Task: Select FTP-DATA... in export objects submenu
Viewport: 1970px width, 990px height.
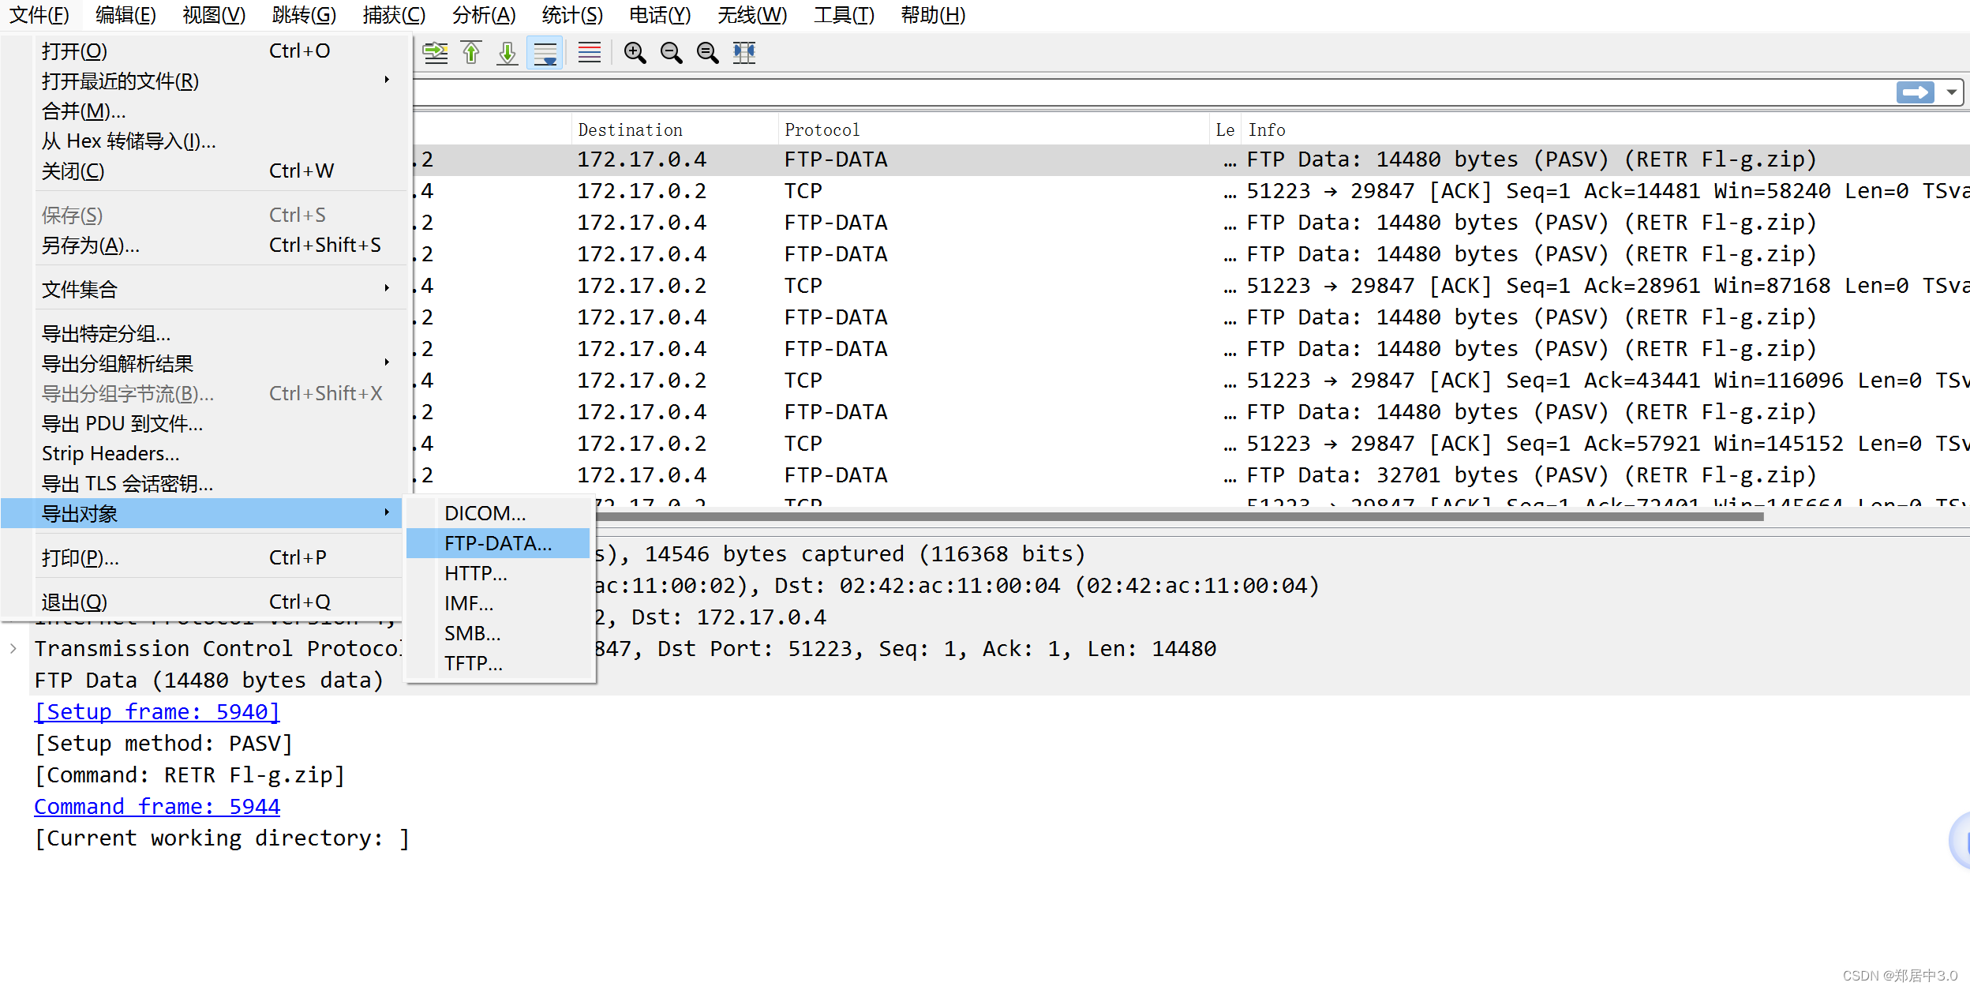Action: pyautogui.click(x=498, y=543)
